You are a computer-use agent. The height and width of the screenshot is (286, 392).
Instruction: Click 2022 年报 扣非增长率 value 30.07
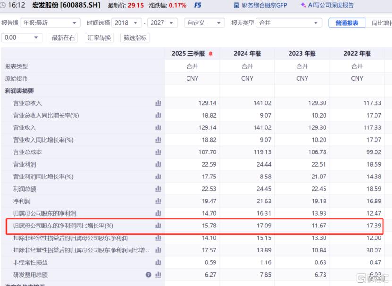pos(374,250)
